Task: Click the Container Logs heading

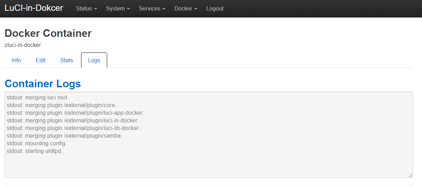Action: point(42,83)
